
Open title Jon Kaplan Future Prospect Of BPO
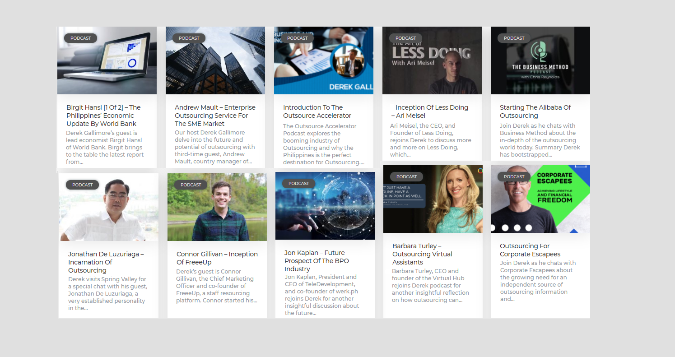pos(317,261)
